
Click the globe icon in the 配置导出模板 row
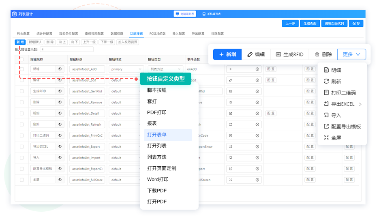[x=60, y=168]
